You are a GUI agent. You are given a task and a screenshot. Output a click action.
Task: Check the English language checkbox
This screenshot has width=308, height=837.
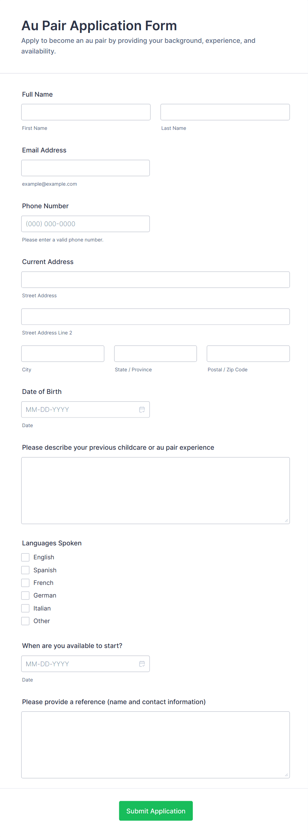click(26, 557)
